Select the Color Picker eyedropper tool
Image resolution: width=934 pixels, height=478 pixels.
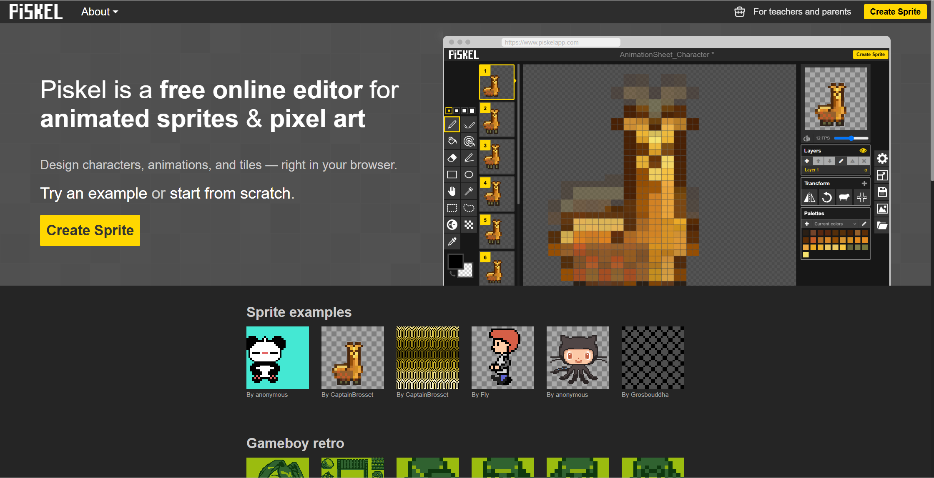tap(452, 241)
